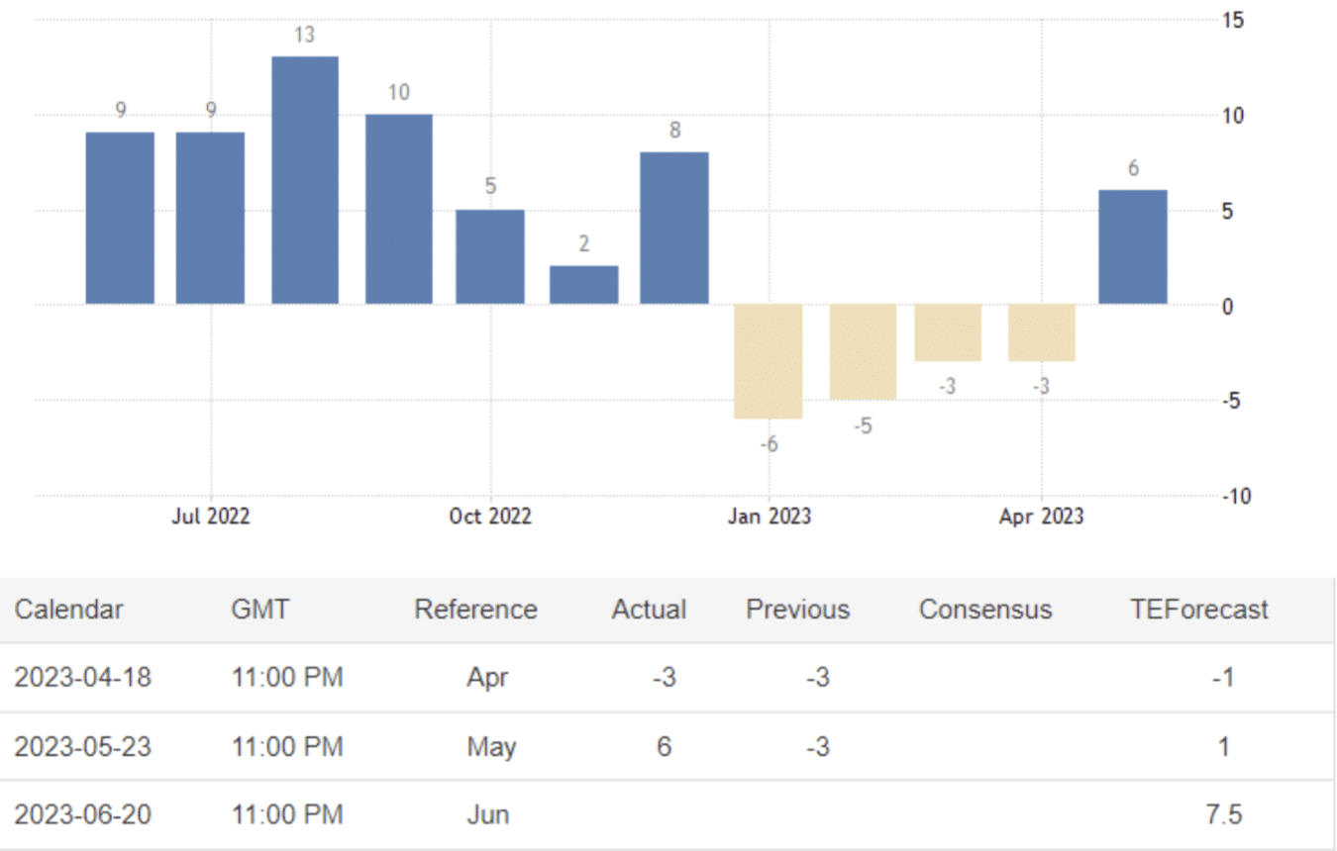Click the 7.5 forecast value for Jun

1222,814
